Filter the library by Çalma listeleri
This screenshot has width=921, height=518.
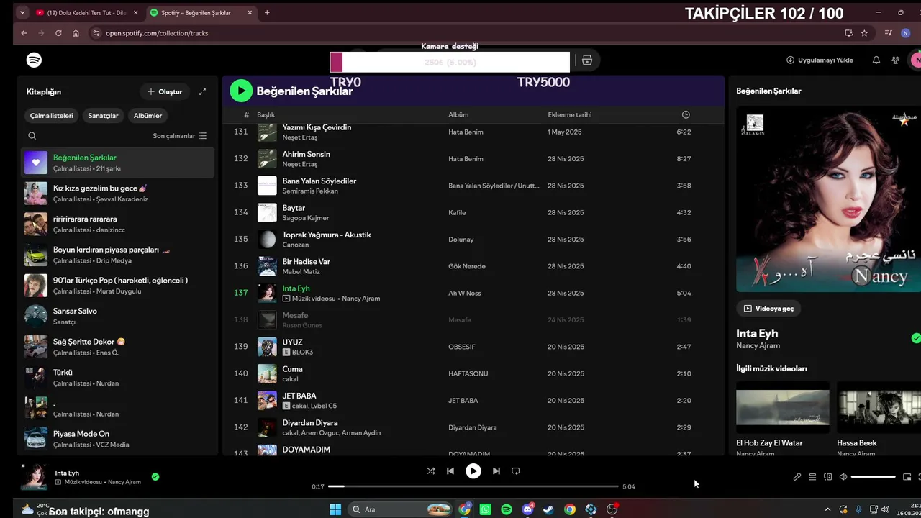[x=52, y=116]
